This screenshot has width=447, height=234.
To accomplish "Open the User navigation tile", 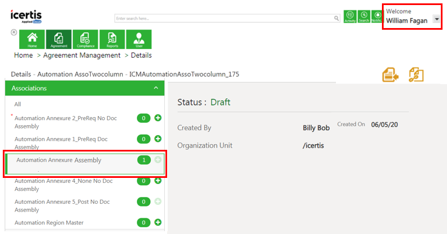I will click(x=138, y=39).
